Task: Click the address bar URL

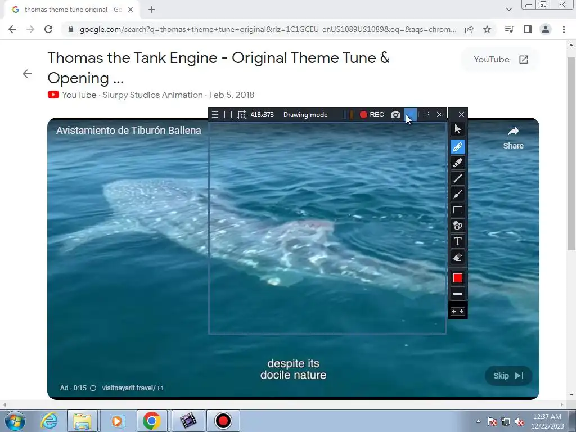Action: tap(268, 29)
